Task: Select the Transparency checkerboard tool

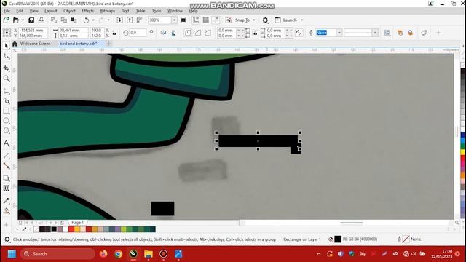Action: point(7,188)
